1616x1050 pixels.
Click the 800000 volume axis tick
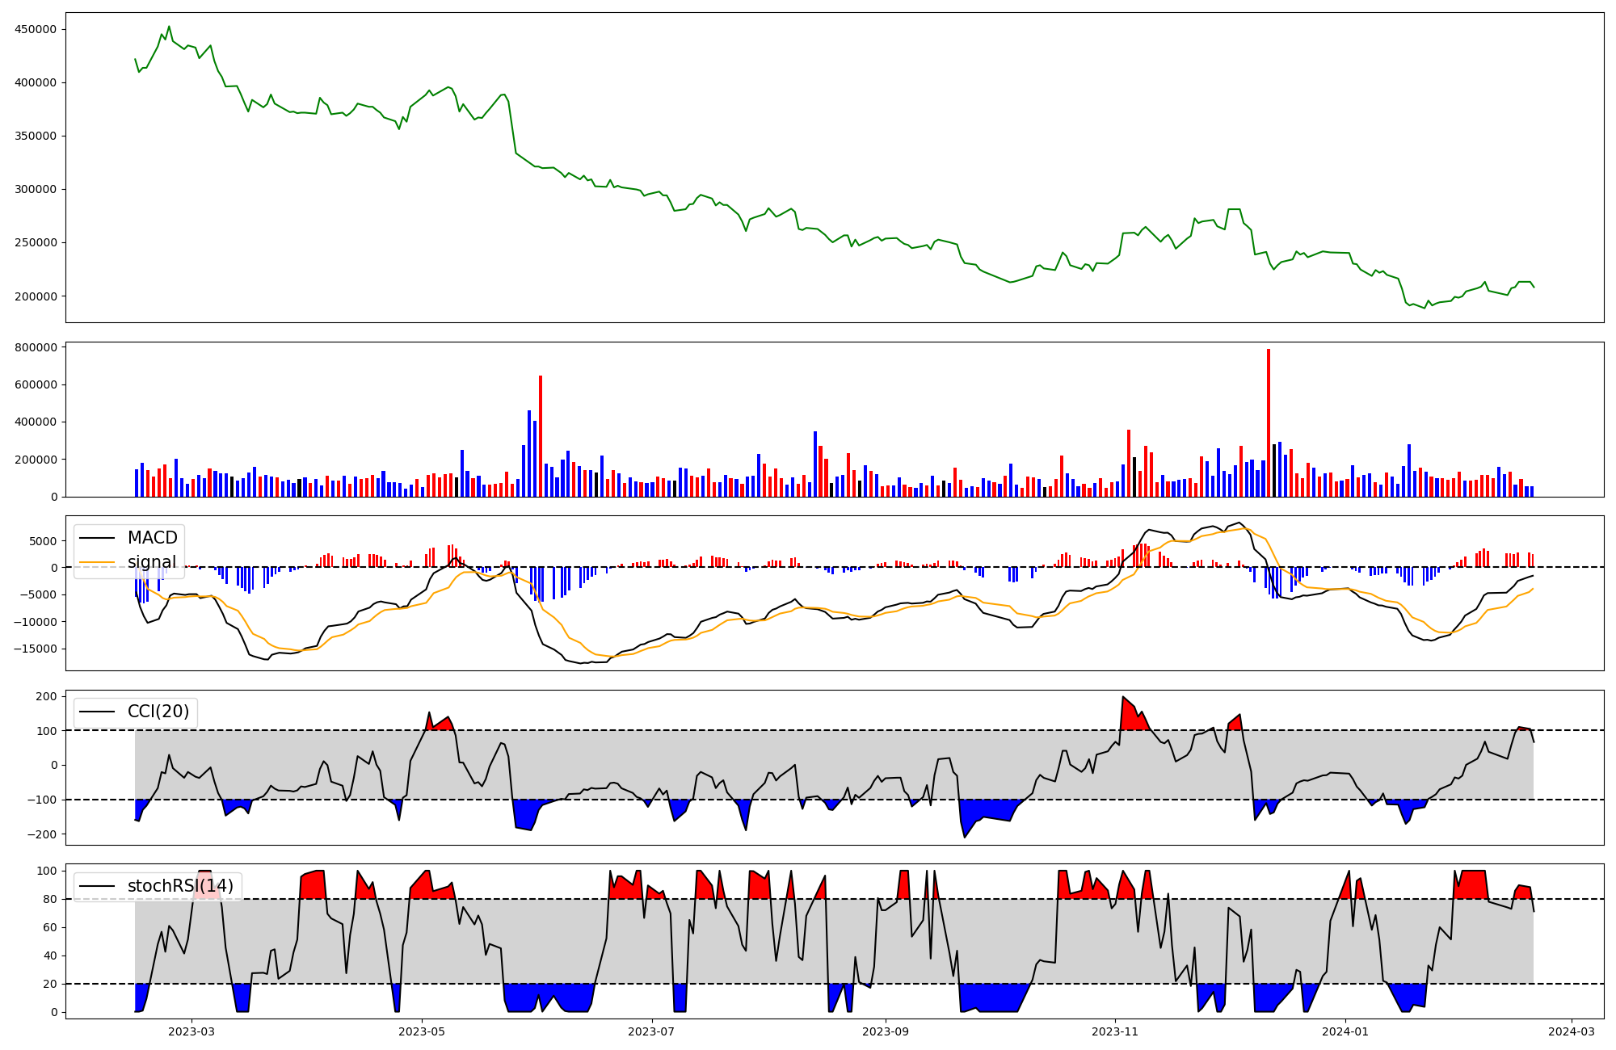(36, 347)
